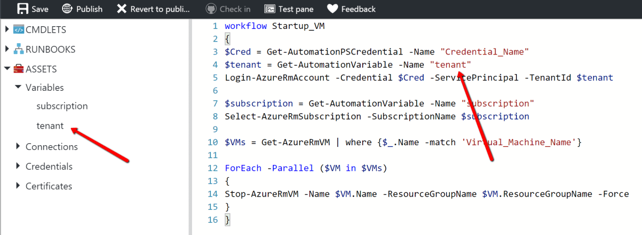Open the Certificates asset group
Screen dimensions: 642x235
click(49, 186)
